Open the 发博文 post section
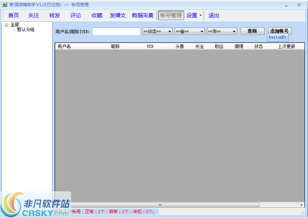This screenshot has width=308, height=218. (118, 16)
